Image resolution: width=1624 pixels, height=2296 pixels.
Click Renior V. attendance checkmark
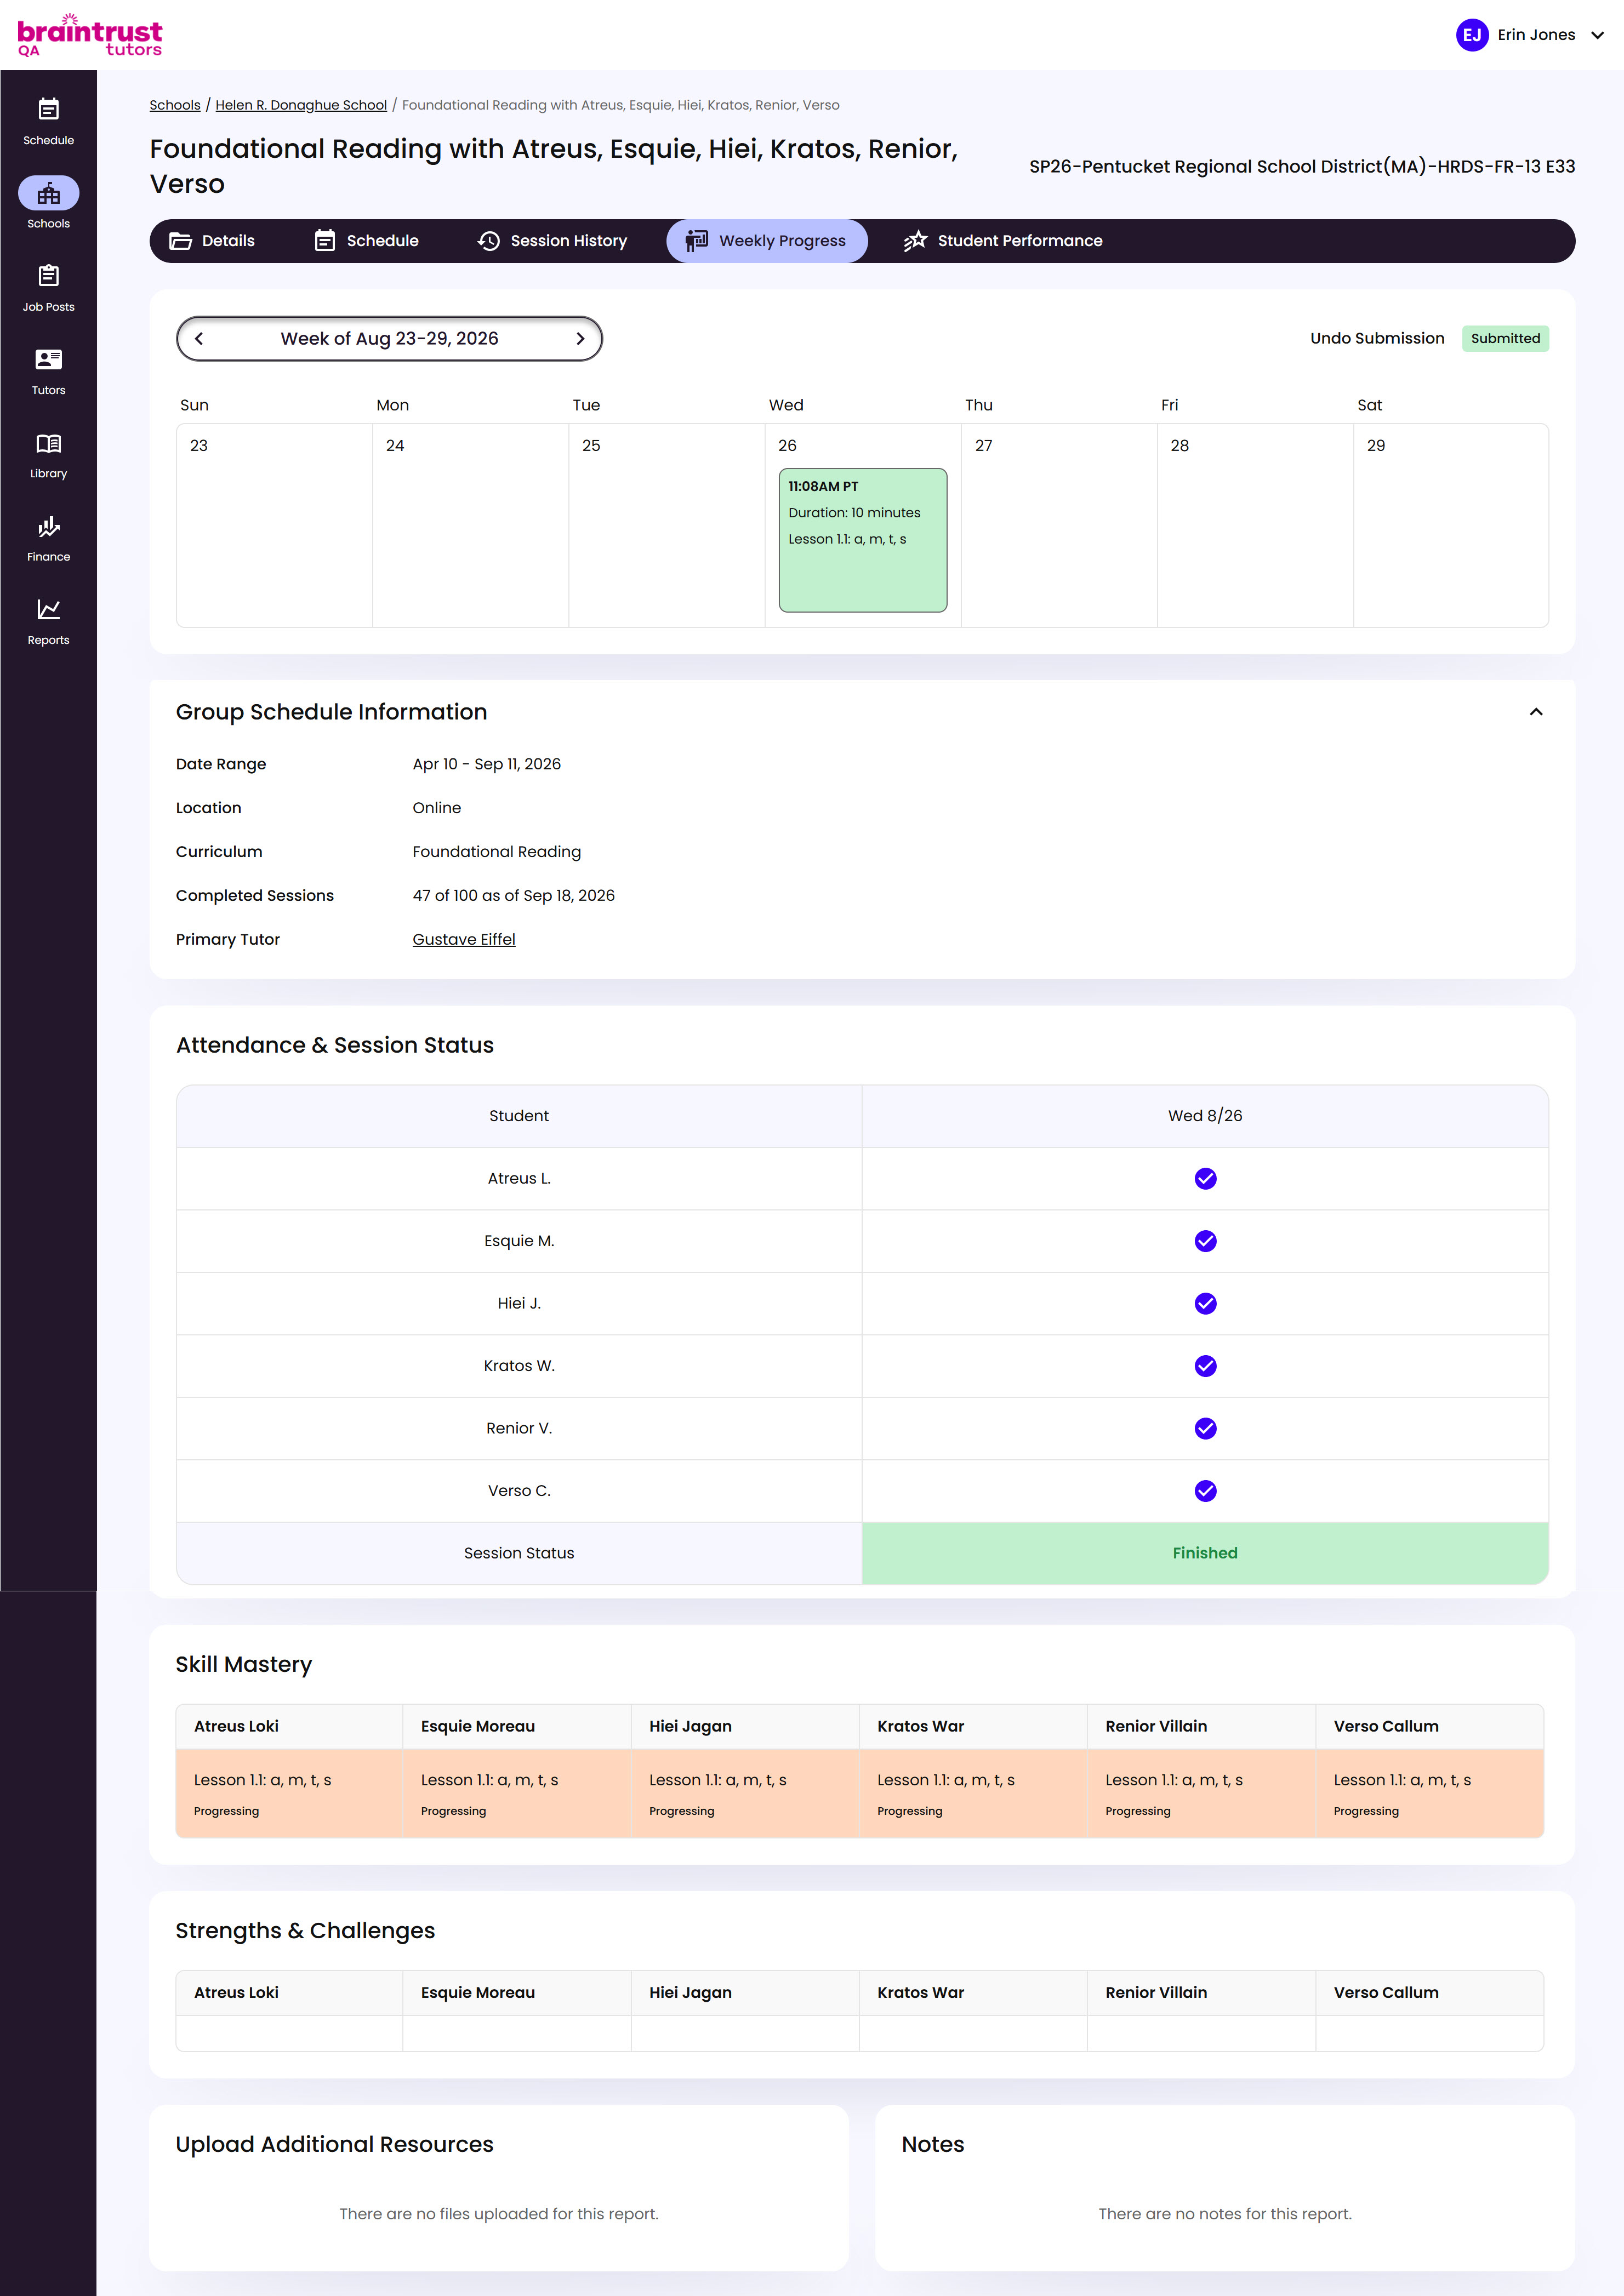coord(1205,1429)
